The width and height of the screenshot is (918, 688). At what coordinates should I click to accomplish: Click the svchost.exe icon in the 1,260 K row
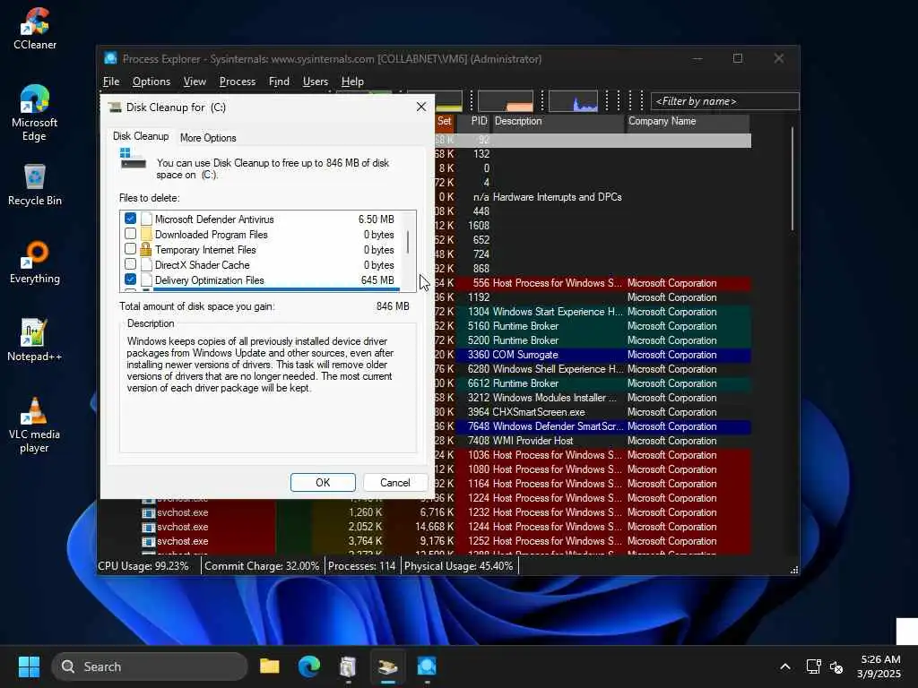point(148,512)
